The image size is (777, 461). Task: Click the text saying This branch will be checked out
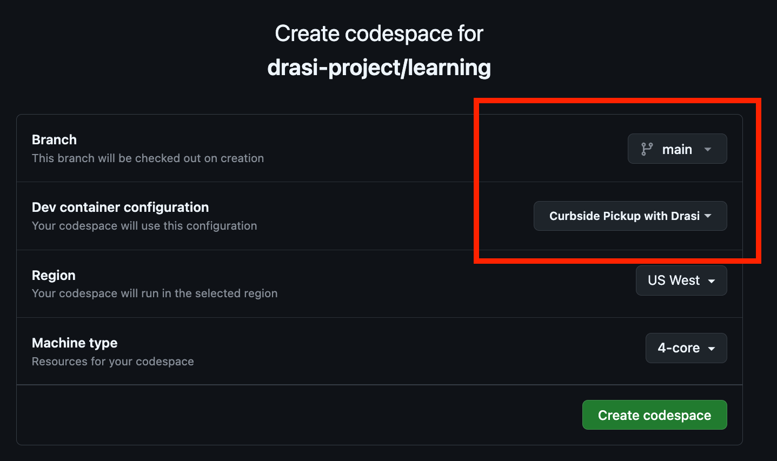click(x=148, y=158)
